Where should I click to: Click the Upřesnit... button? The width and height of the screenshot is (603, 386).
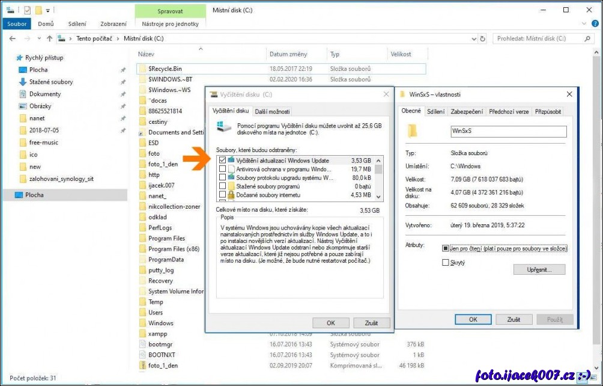[539, 269]
